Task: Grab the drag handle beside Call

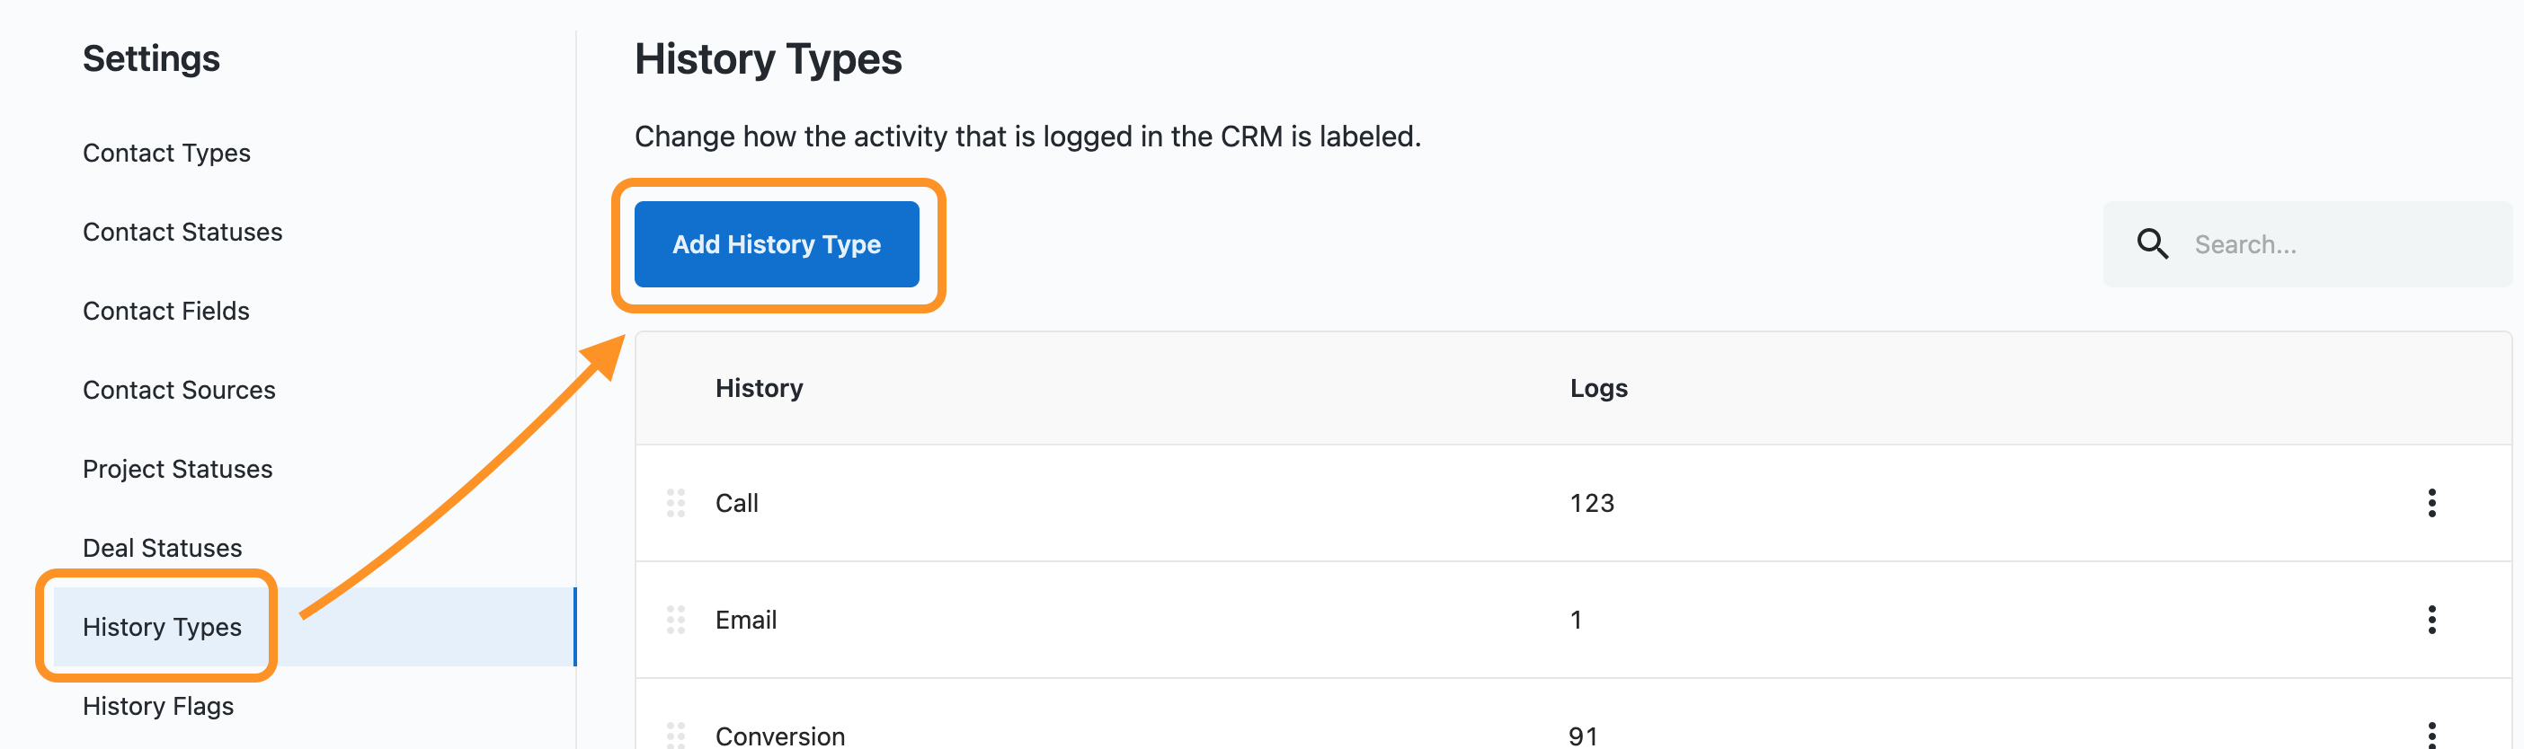Action: (x=676, y=503)
